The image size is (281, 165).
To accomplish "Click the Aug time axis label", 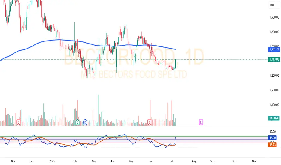I will click(194, 161).
